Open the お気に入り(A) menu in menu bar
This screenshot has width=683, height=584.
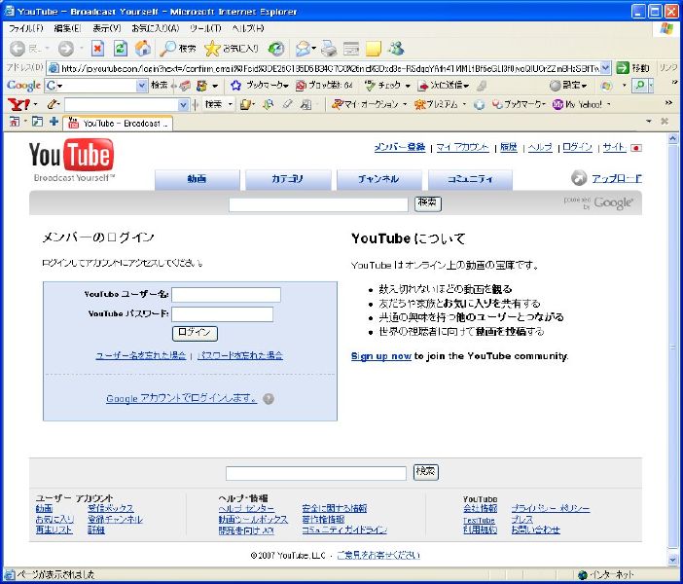point(155,28)
